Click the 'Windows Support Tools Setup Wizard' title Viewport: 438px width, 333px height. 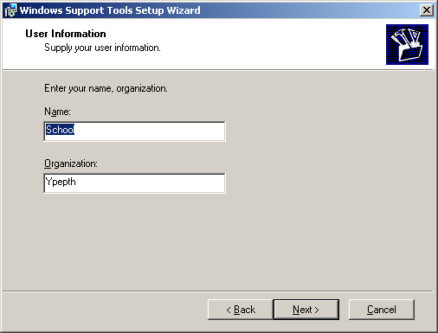click(110, 10)
